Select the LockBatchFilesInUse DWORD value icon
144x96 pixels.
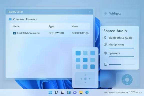click(14, 33)
